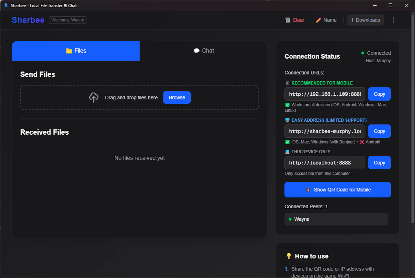
Task: Open the three-dot overflow menu
Action: coord(393,20)
